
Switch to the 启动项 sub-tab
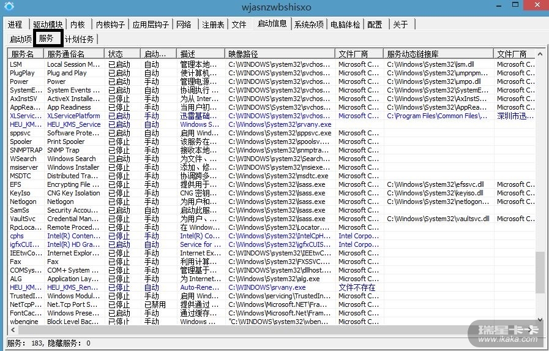[20, 39]
